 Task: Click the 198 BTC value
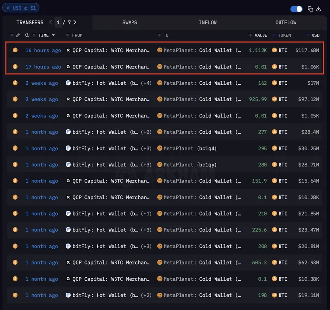click(x=263, y=295)
